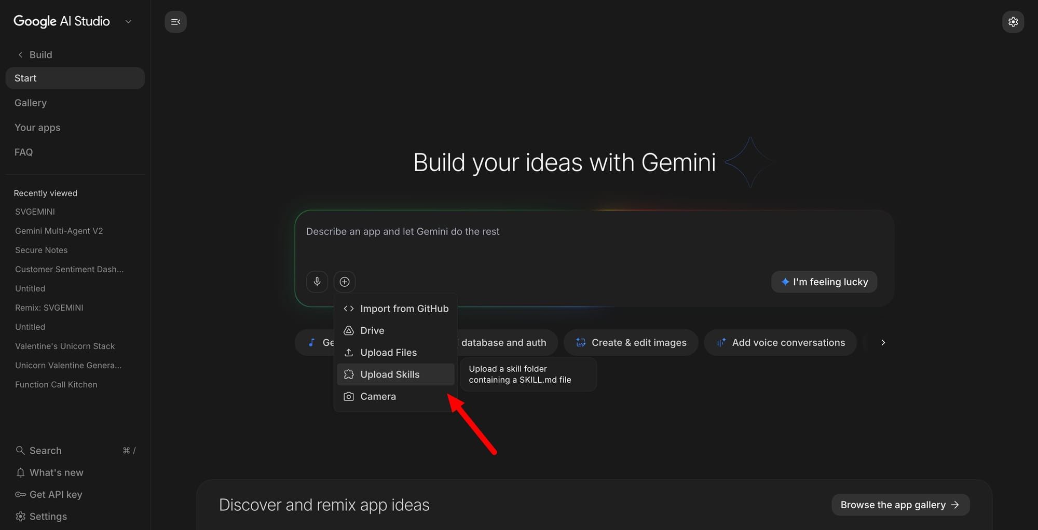The image size is (1038, 530).
Task: Collapse the sidebar using the top-left icon
Action: 175,21
